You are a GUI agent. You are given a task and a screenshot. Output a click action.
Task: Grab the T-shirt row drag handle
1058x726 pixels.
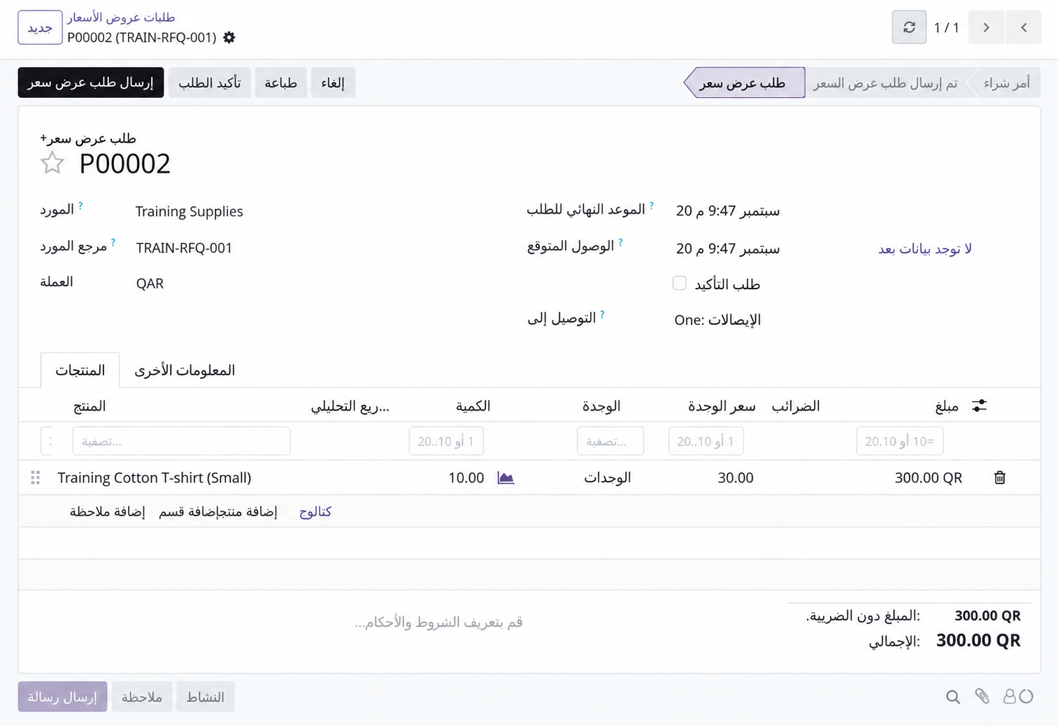36,478
